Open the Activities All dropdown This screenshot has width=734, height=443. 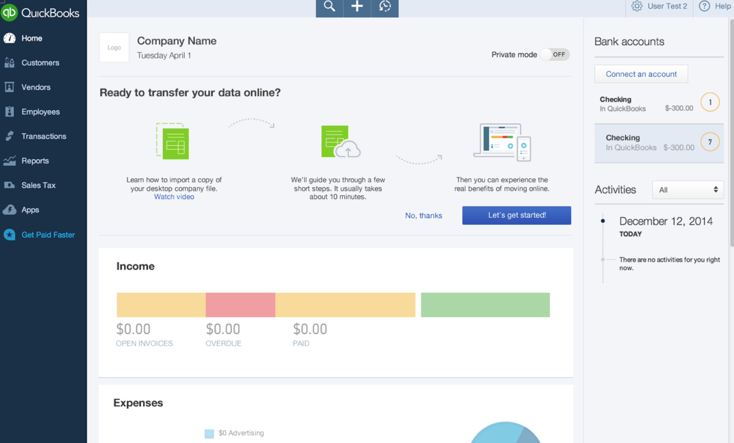(688, 190)
